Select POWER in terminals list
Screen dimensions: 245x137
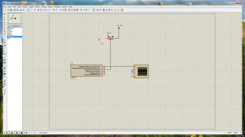(x=10, y=35)
